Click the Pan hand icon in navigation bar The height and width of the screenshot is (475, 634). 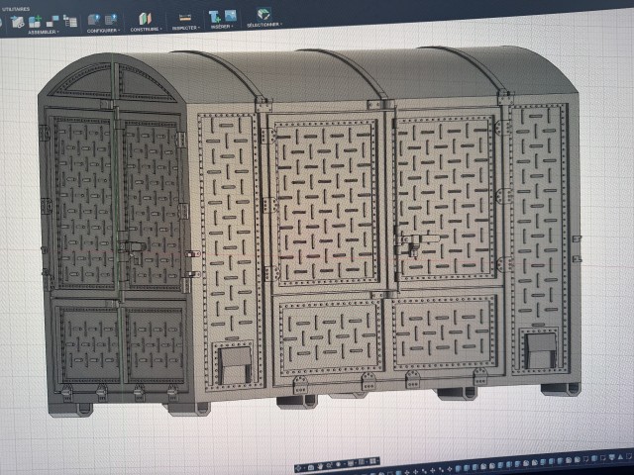click(320, 466)
